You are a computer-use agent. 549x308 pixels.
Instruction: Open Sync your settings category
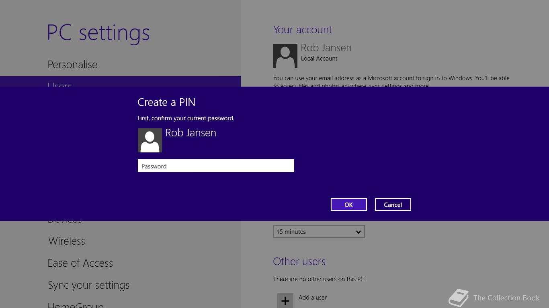89,285
